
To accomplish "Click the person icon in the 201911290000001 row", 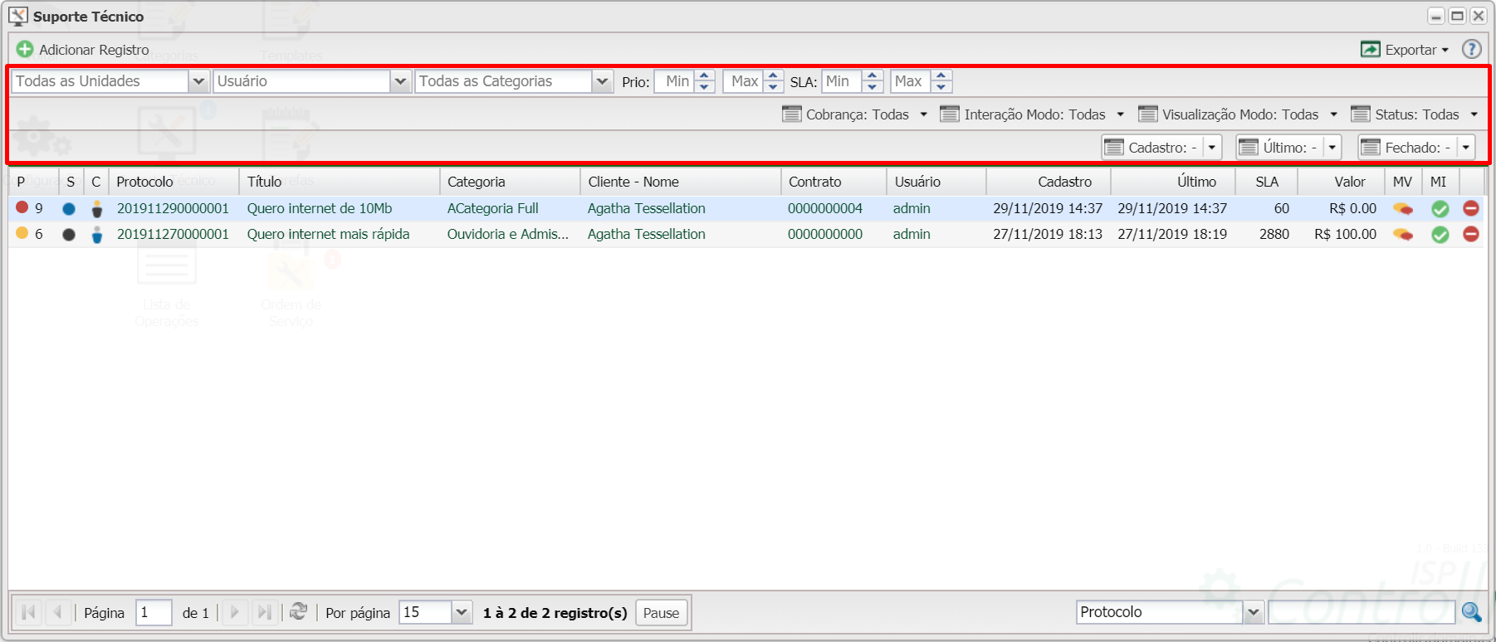I will click(97, 209).
